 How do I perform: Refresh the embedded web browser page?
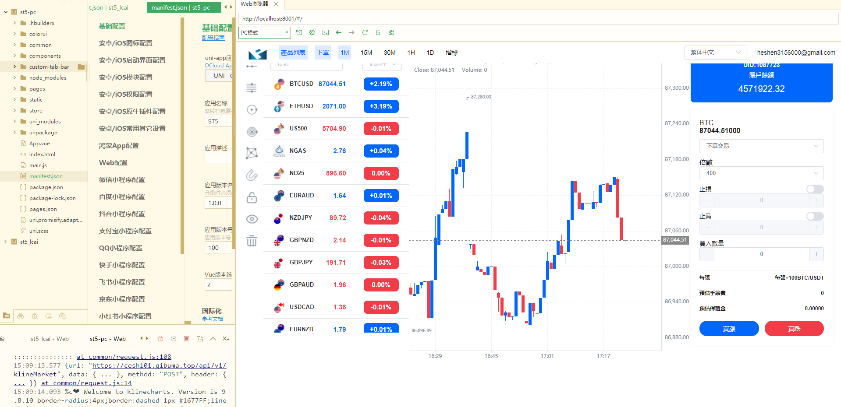[365, 32]
